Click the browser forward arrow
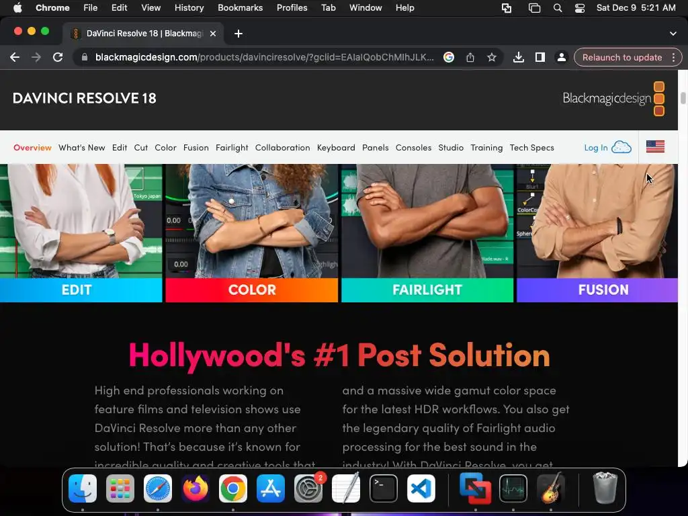 (x=36, y=58)
